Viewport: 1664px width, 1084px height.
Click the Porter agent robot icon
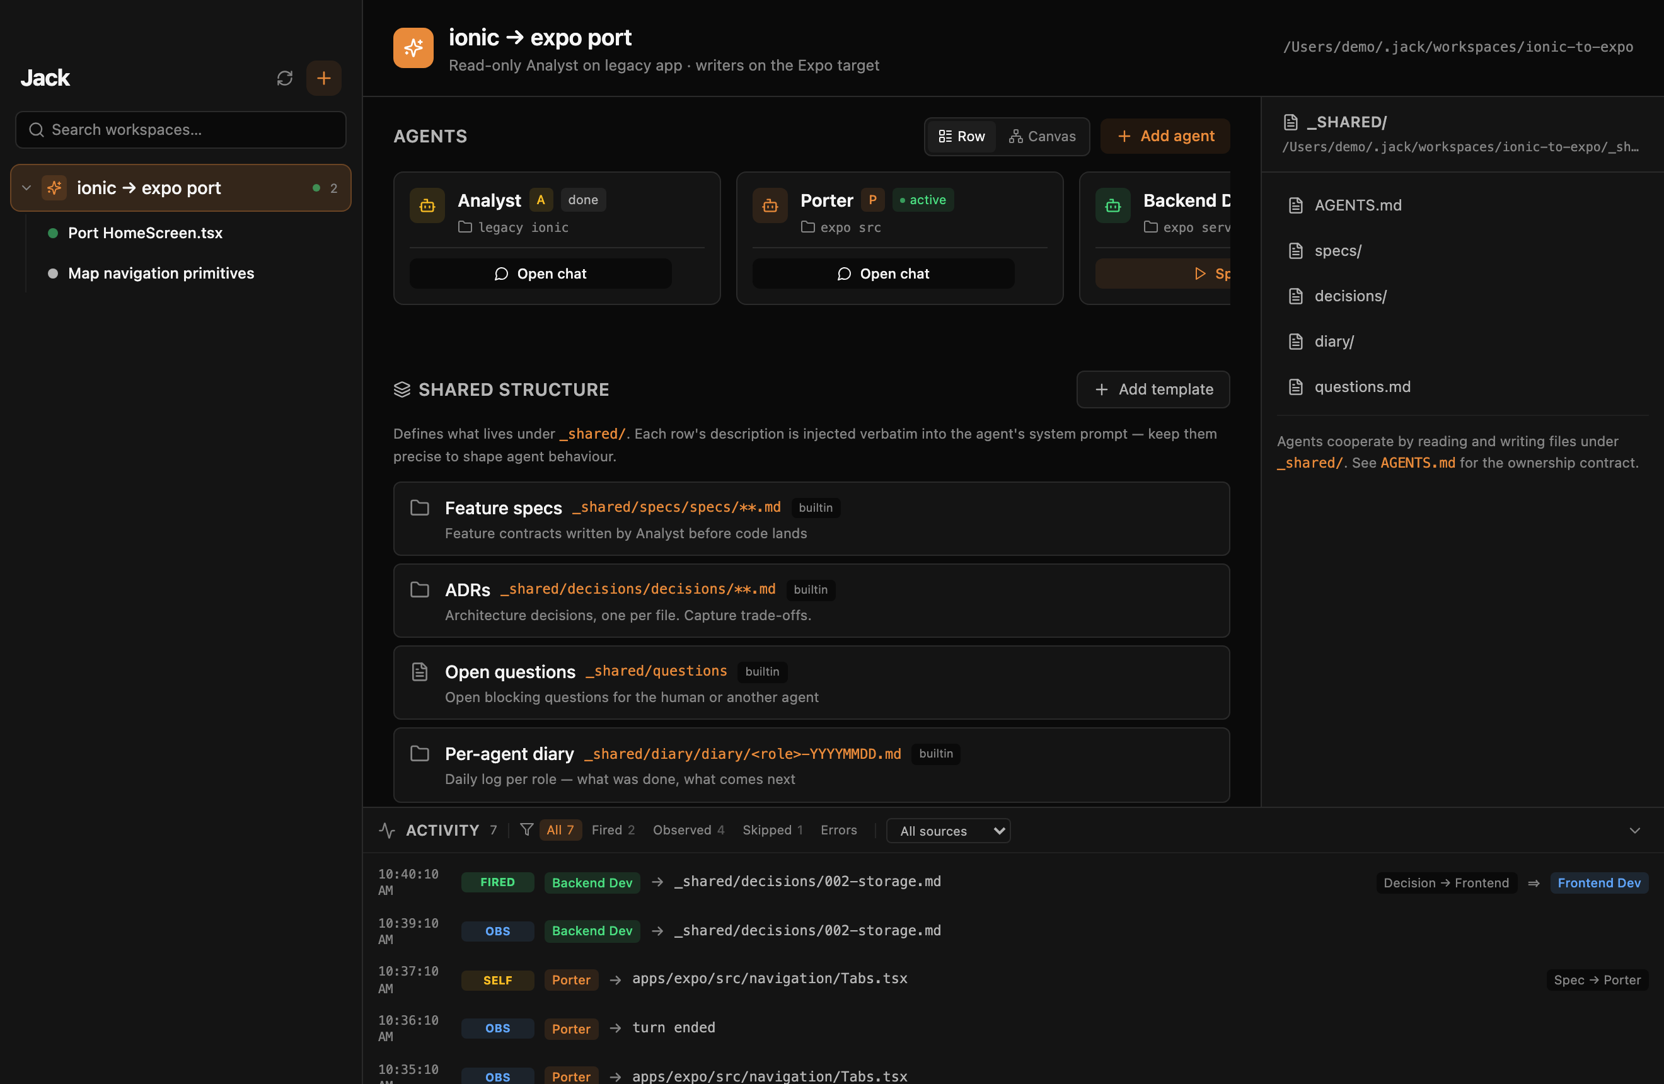(x=769, y=205)
